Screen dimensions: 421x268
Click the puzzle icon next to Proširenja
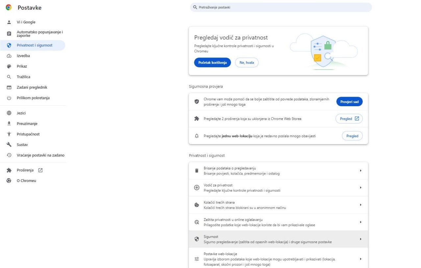10,170
